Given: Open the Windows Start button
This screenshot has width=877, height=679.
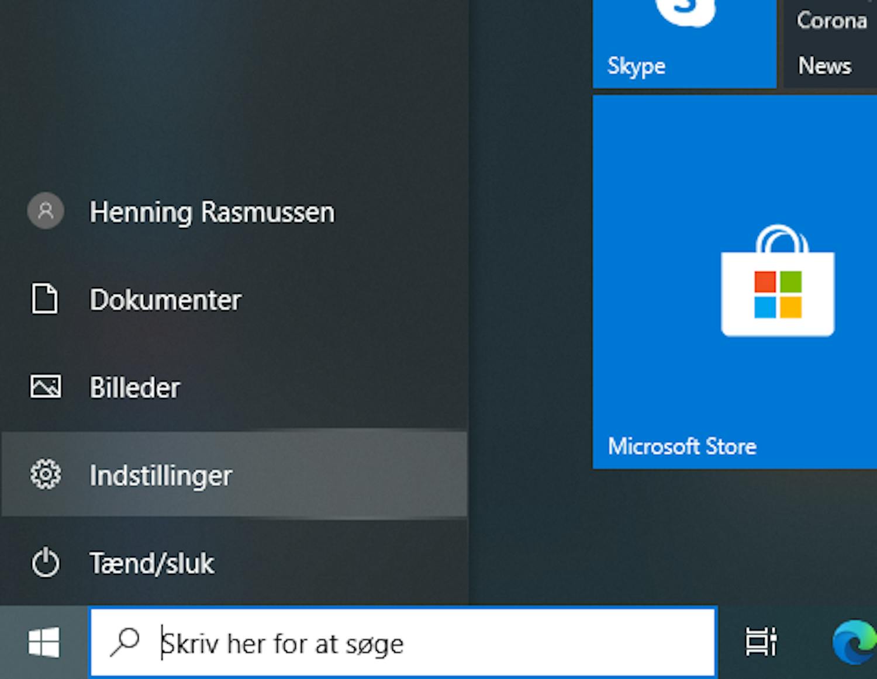Looking at the screenshot, I should point(44,643).
